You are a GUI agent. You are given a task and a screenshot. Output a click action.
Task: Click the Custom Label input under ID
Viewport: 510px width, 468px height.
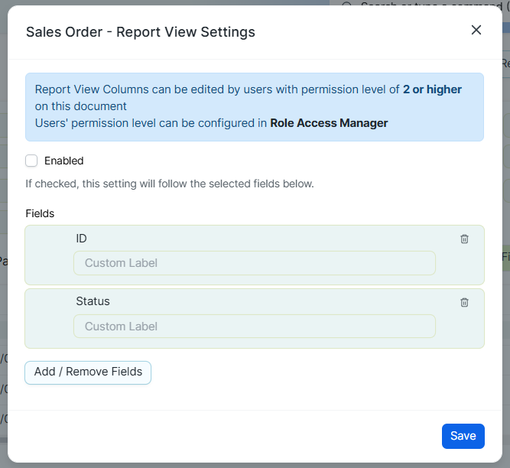tap(255, 263)
